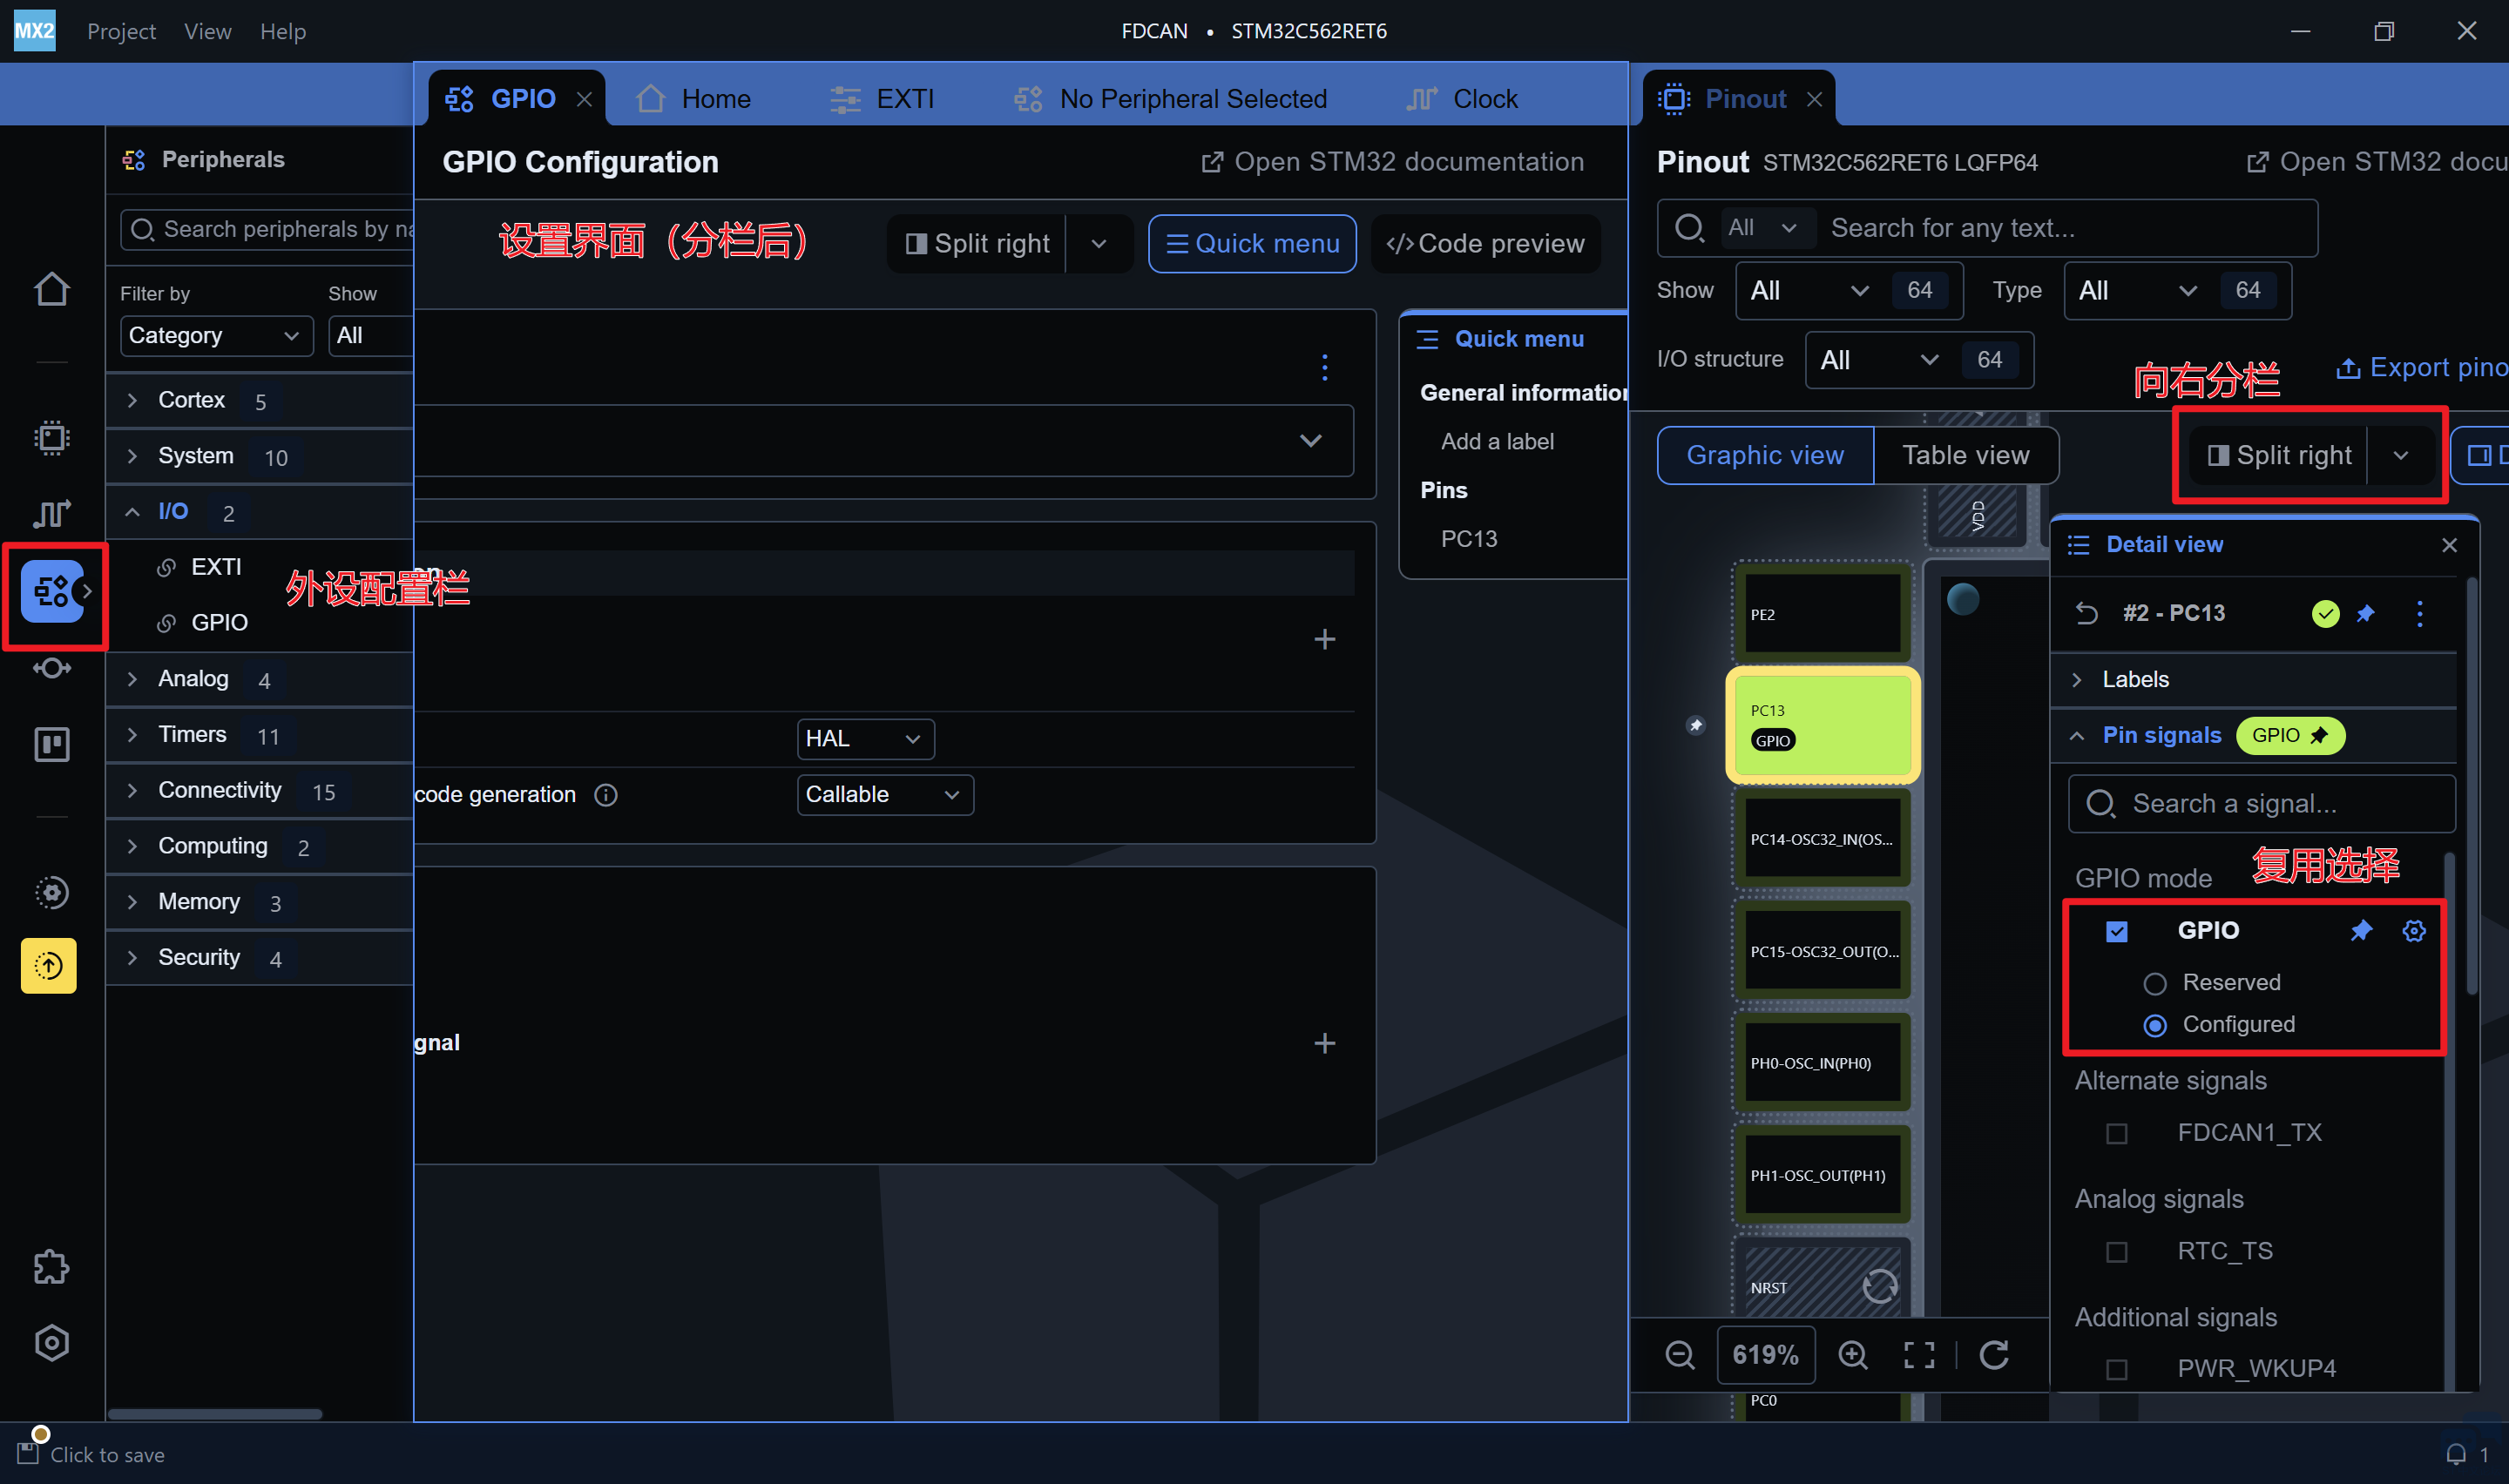Open the Pinout chip icon in the left sidebar
Image resolution: width=2509 pixels, height=1484 pixels.
[x=51, y=438]
